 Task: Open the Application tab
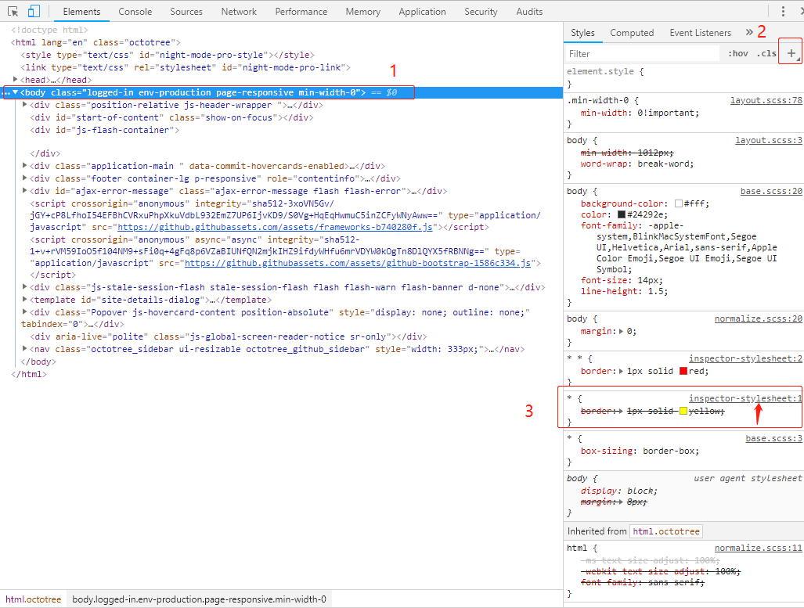(422, 11)
